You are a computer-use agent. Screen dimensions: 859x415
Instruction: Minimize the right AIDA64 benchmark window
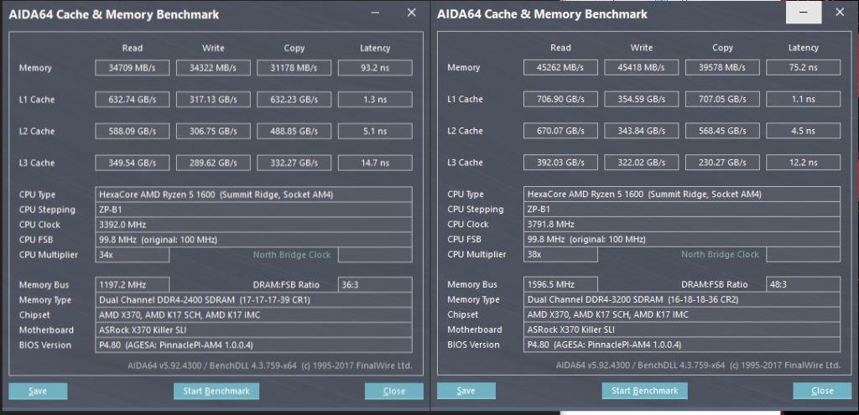[803, 13]
